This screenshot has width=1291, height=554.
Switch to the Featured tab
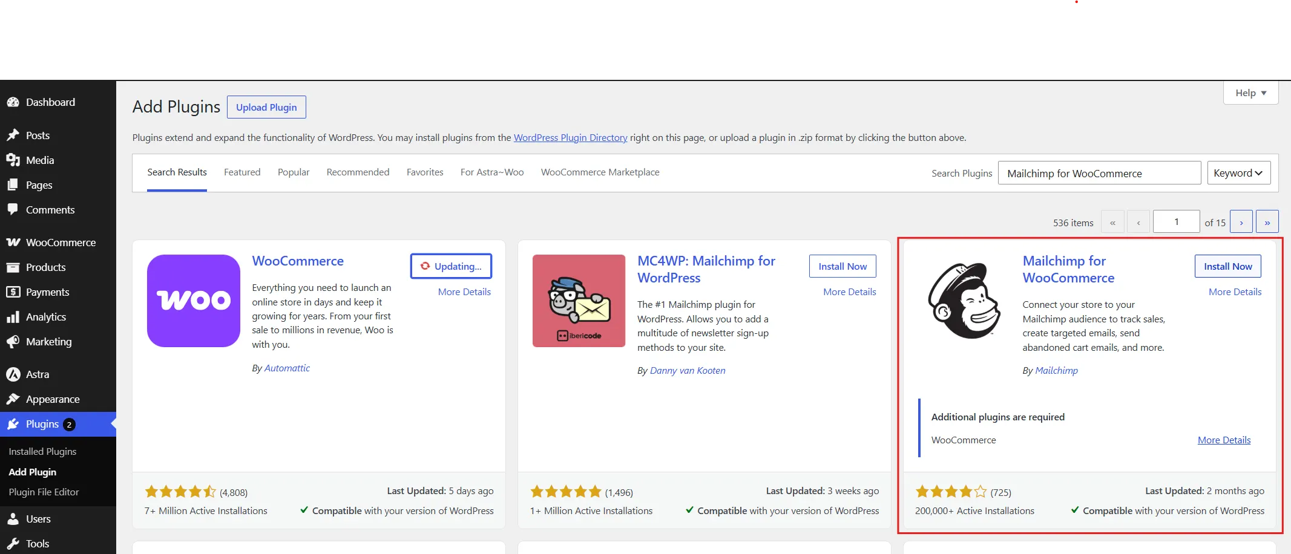[x=242, y=172]
